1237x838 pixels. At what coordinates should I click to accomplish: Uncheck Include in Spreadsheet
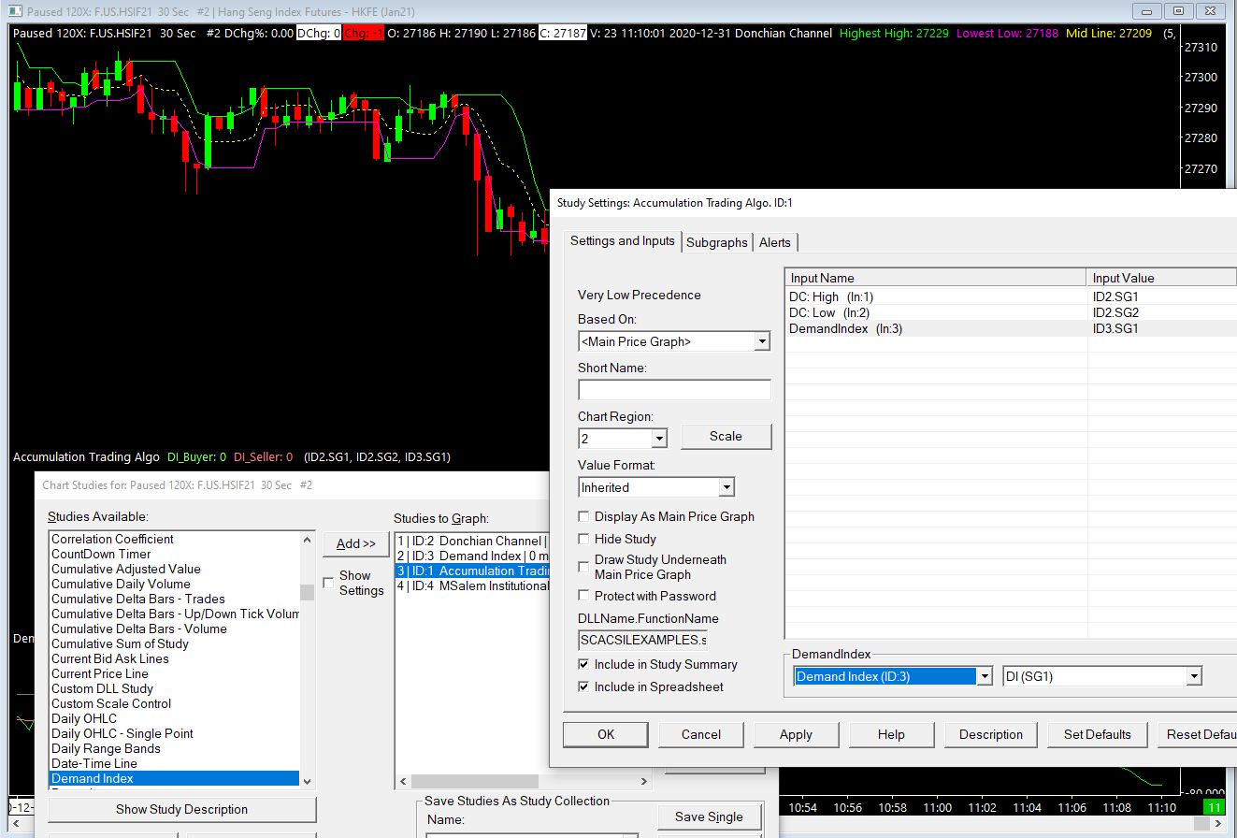[x=584, y=686]
